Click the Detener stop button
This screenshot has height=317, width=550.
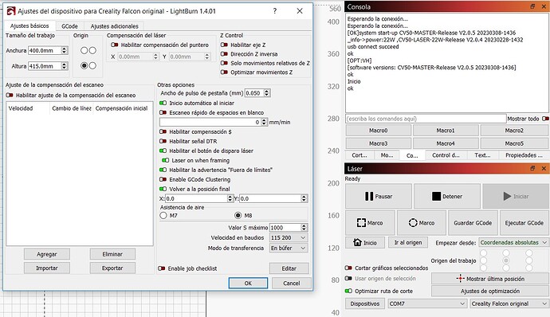click(447, 197)
